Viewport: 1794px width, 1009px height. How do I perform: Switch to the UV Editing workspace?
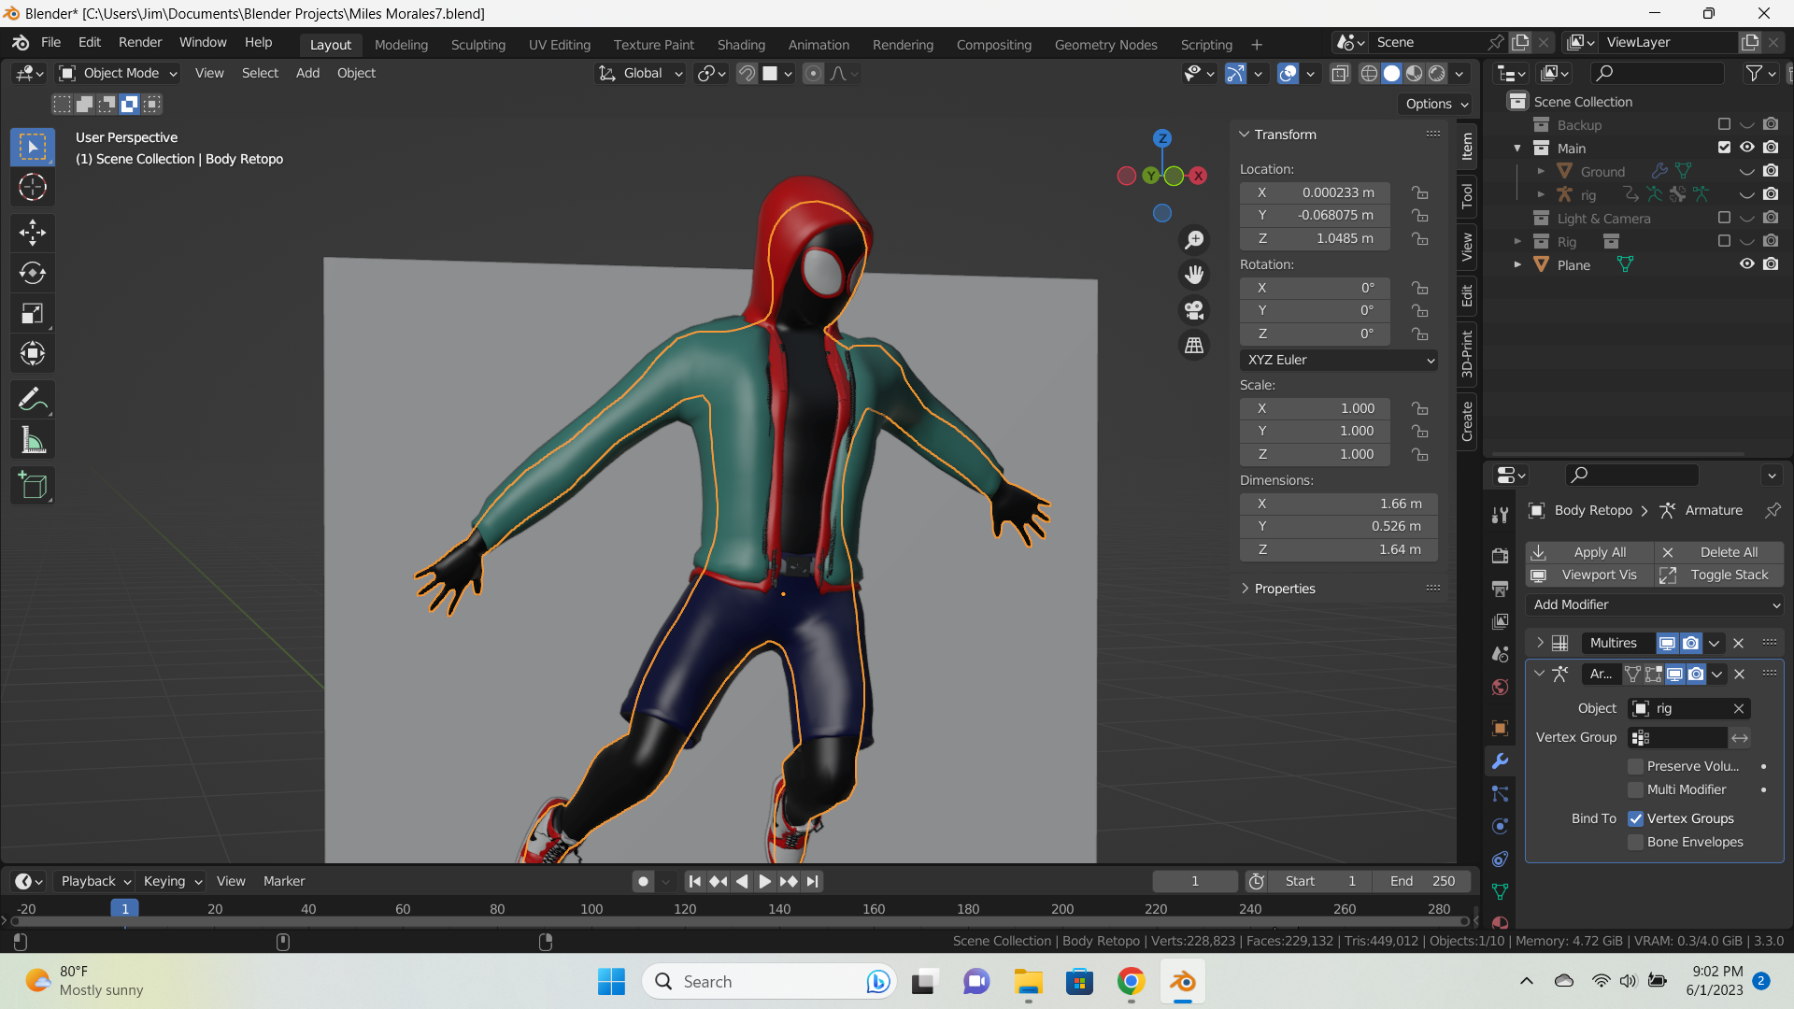[x=559, y=44]
